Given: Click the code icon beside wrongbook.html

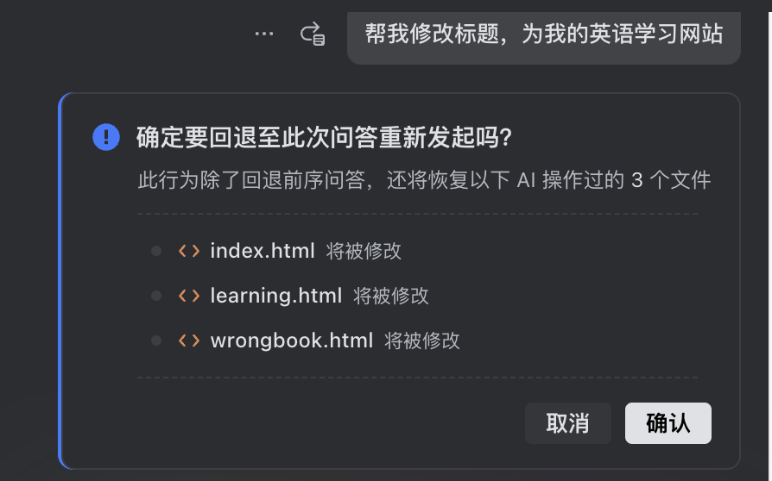Looking at the screenshot, I should point(188,340).
